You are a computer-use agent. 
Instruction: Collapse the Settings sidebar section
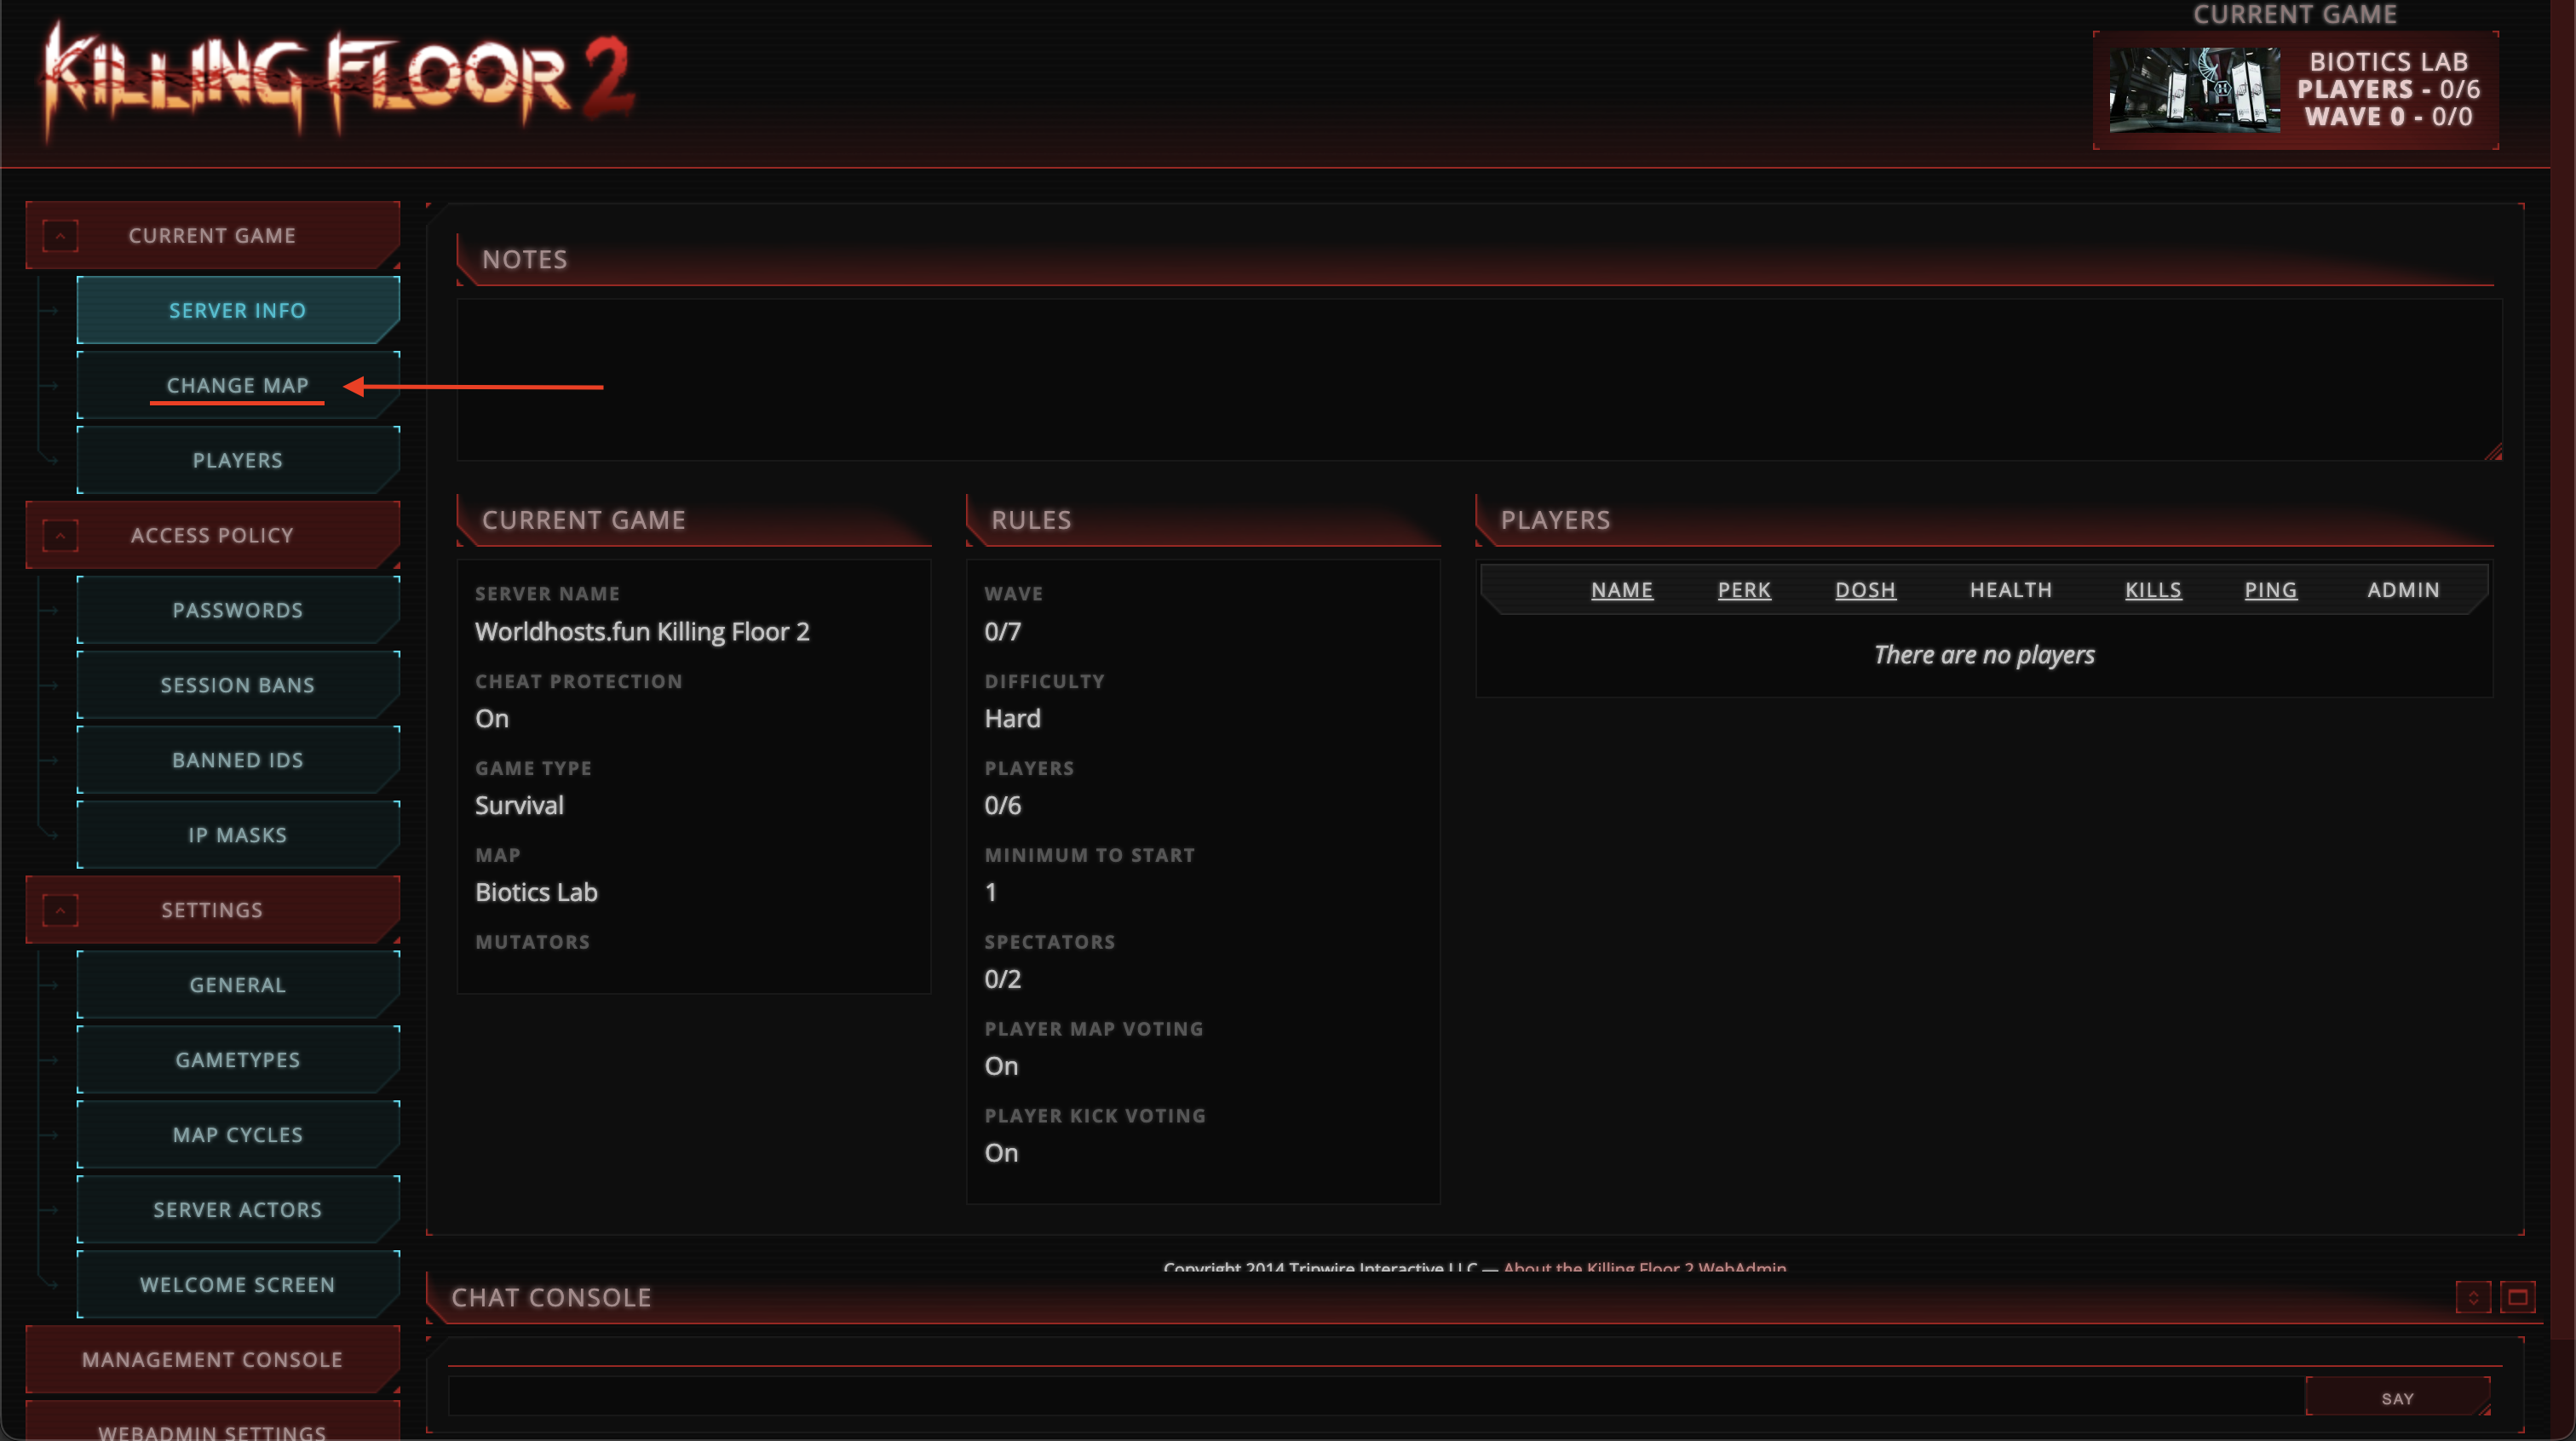pos(60,911)
